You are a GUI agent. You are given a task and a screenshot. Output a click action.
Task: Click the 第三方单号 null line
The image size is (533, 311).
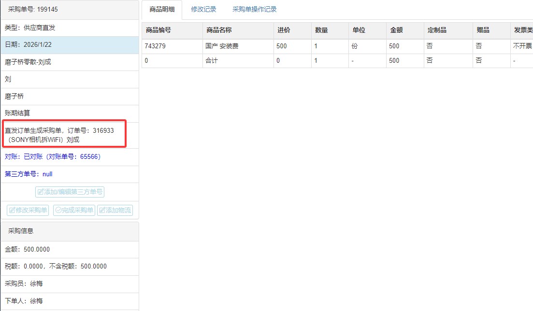tap(29, 174)
